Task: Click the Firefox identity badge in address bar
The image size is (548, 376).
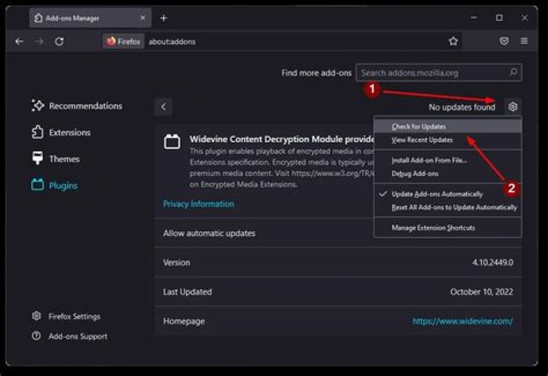Action: (123, 42)
